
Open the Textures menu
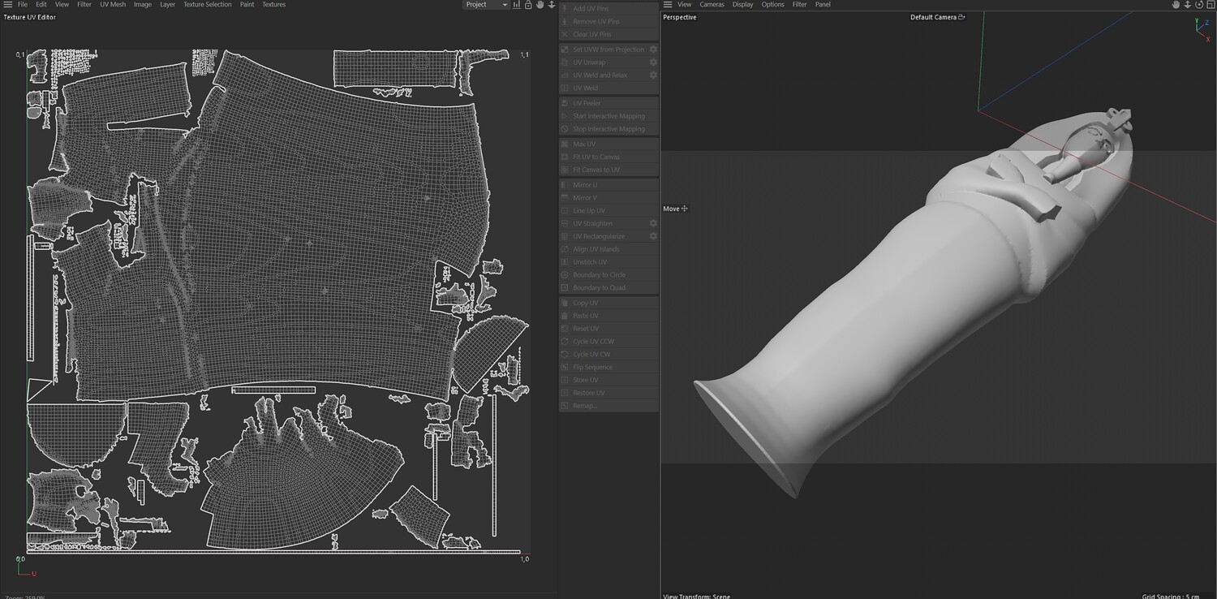tap(274, 5)
